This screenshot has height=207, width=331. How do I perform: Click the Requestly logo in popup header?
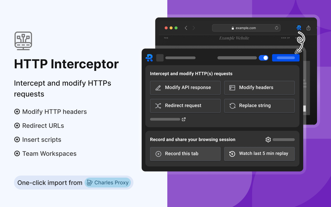pos(149,58)
